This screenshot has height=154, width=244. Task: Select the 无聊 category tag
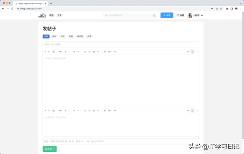pos(71,36)
